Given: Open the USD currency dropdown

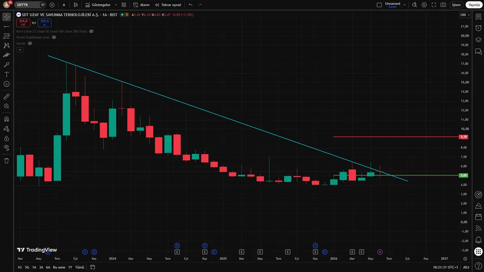Looking at the screenshot, I should pos(465,15).
